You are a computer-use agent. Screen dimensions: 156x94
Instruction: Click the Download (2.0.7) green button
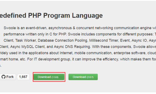click(83, 77)
